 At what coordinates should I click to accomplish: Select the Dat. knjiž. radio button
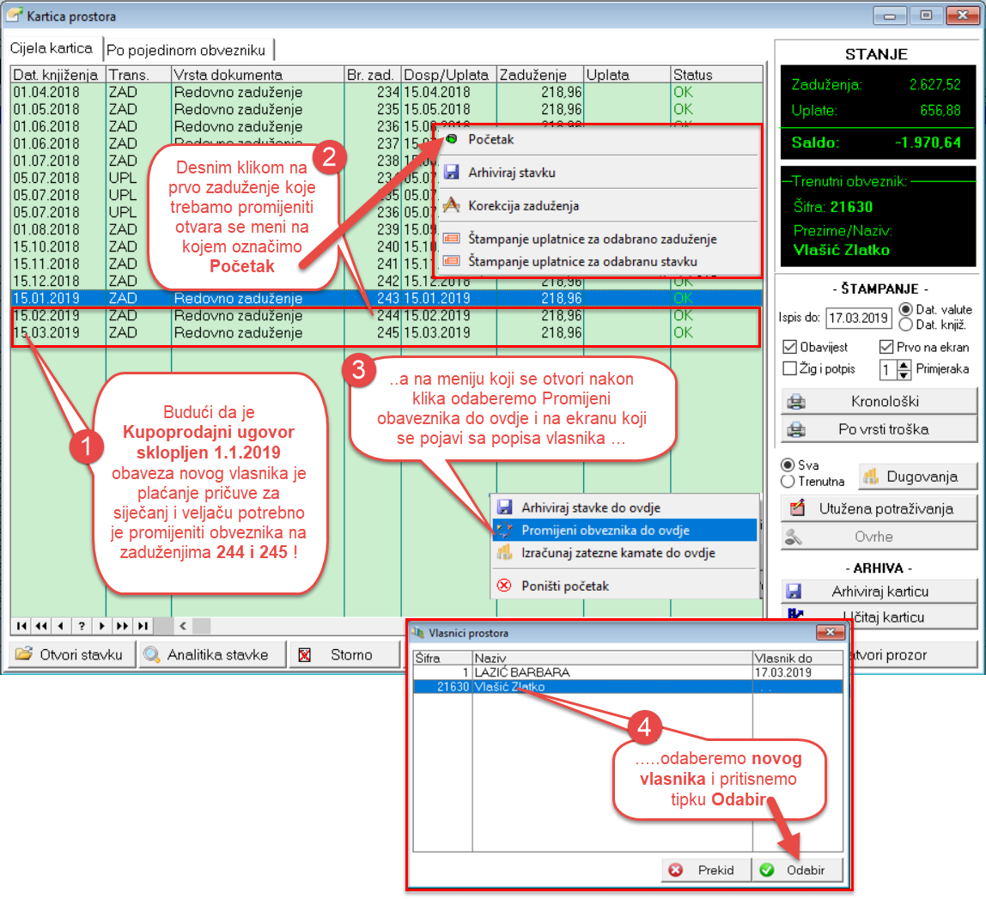click(906, 325)
